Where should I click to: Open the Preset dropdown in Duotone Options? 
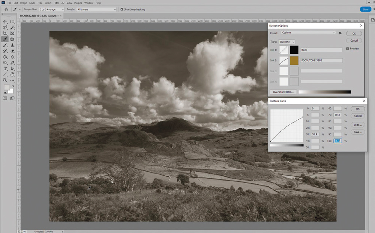pyautogui.click(x=309, y=33)
